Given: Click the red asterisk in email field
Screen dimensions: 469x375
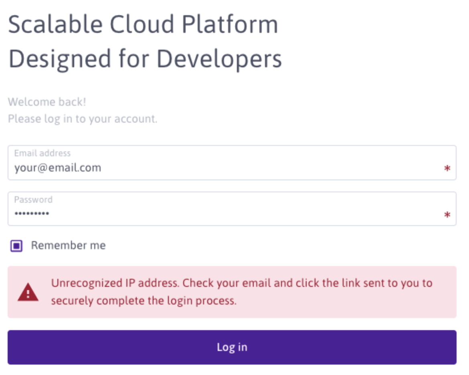Looking at the screenshot, I should pyautogui.click(x=447, y=169).
